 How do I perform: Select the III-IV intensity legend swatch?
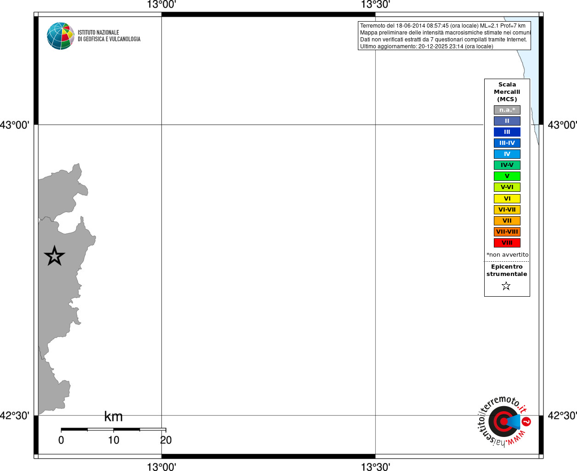pyautogui.click(x=507, y=143)
